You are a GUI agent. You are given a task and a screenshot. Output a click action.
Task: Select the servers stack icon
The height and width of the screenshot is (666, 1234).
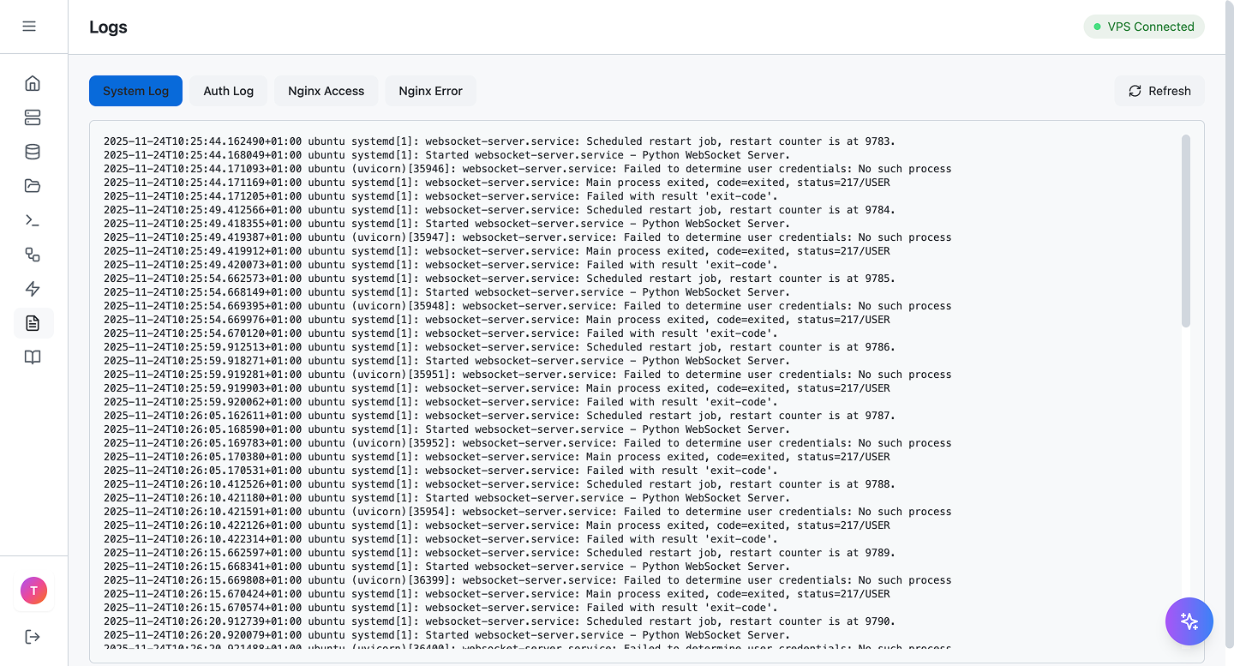33,117
